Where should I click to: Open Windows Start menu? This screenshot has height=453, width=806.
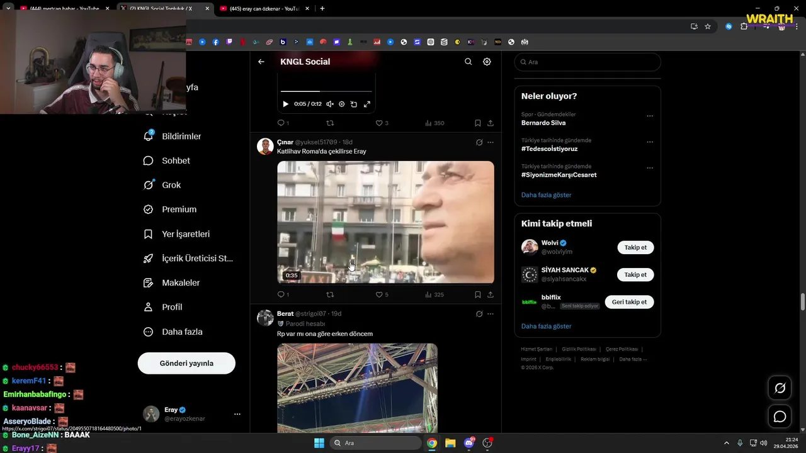point(319,443)
